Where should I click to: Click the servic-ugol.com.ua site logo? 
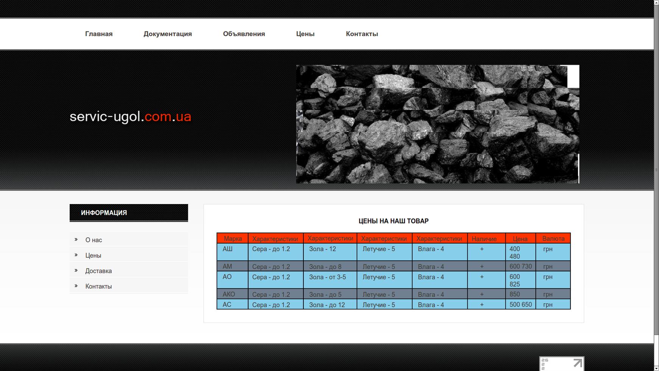[130, 117]
